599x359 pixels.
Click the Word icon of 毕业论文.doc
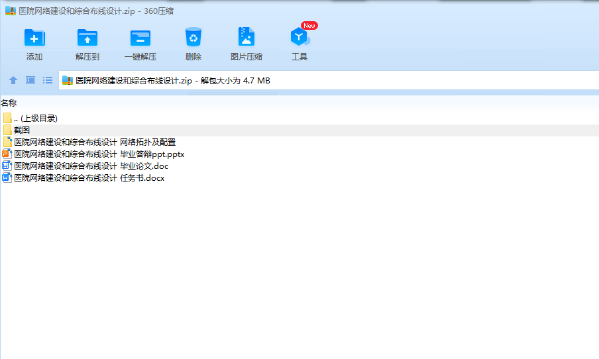(x=7, y=166)
